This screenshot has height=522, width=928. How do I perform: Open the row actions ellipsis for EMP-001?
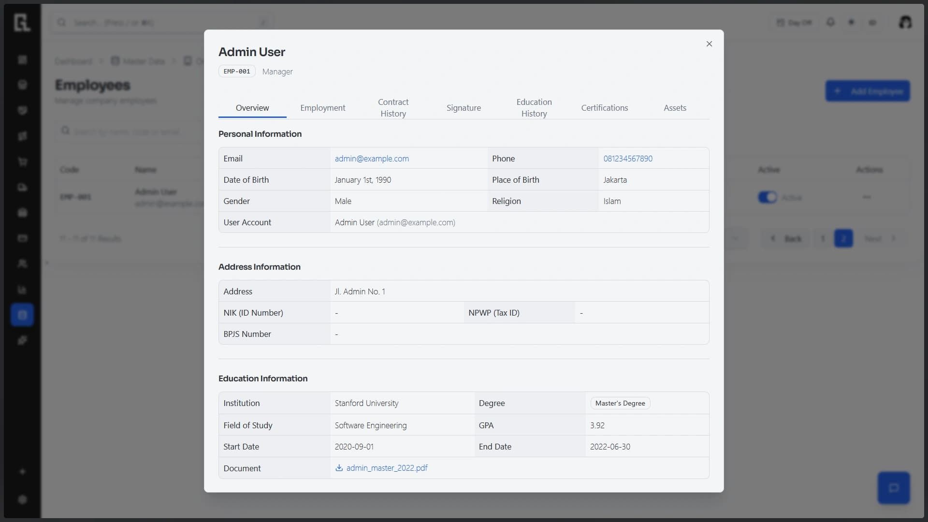click(x=867, y=197)
